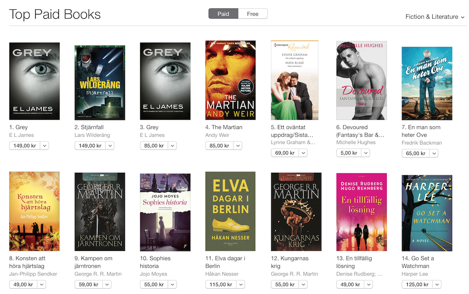View author Harper Lee
The image size is (469, 294).
[415, 274]
